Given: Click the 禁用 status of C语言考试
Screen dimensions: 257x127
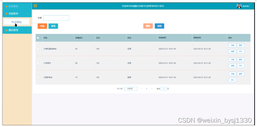Looking at the screenshot, I should (129, 77).
